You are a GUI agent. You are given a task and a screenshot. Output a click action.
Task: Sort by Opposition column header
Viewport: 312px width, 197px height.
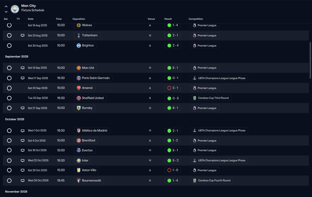coord(79,19)
